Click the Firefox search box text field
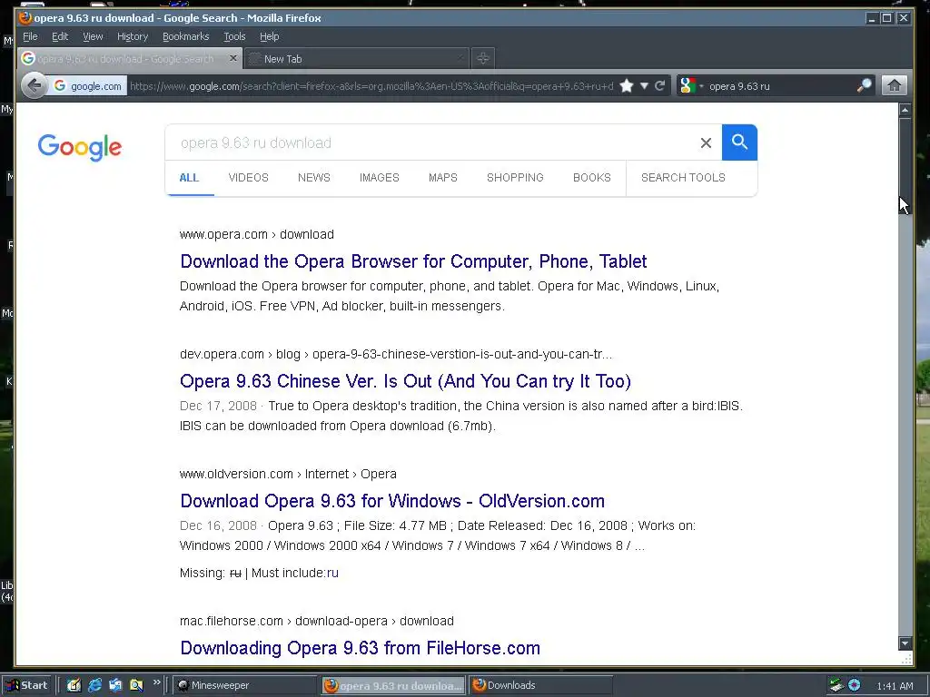 click(780, 86)
